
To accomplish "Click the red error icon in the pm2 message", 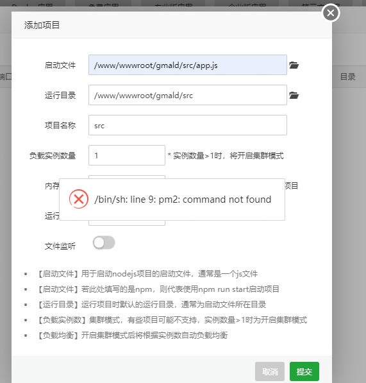I will click(79, 199).
